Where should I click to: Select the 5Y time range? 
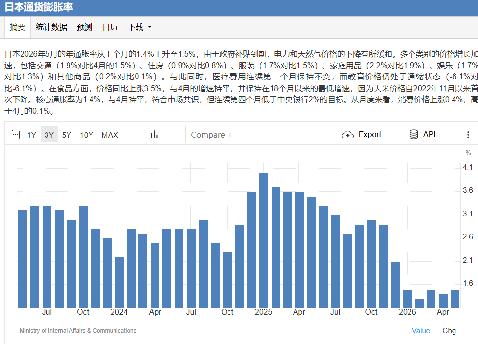pos(67,135)
